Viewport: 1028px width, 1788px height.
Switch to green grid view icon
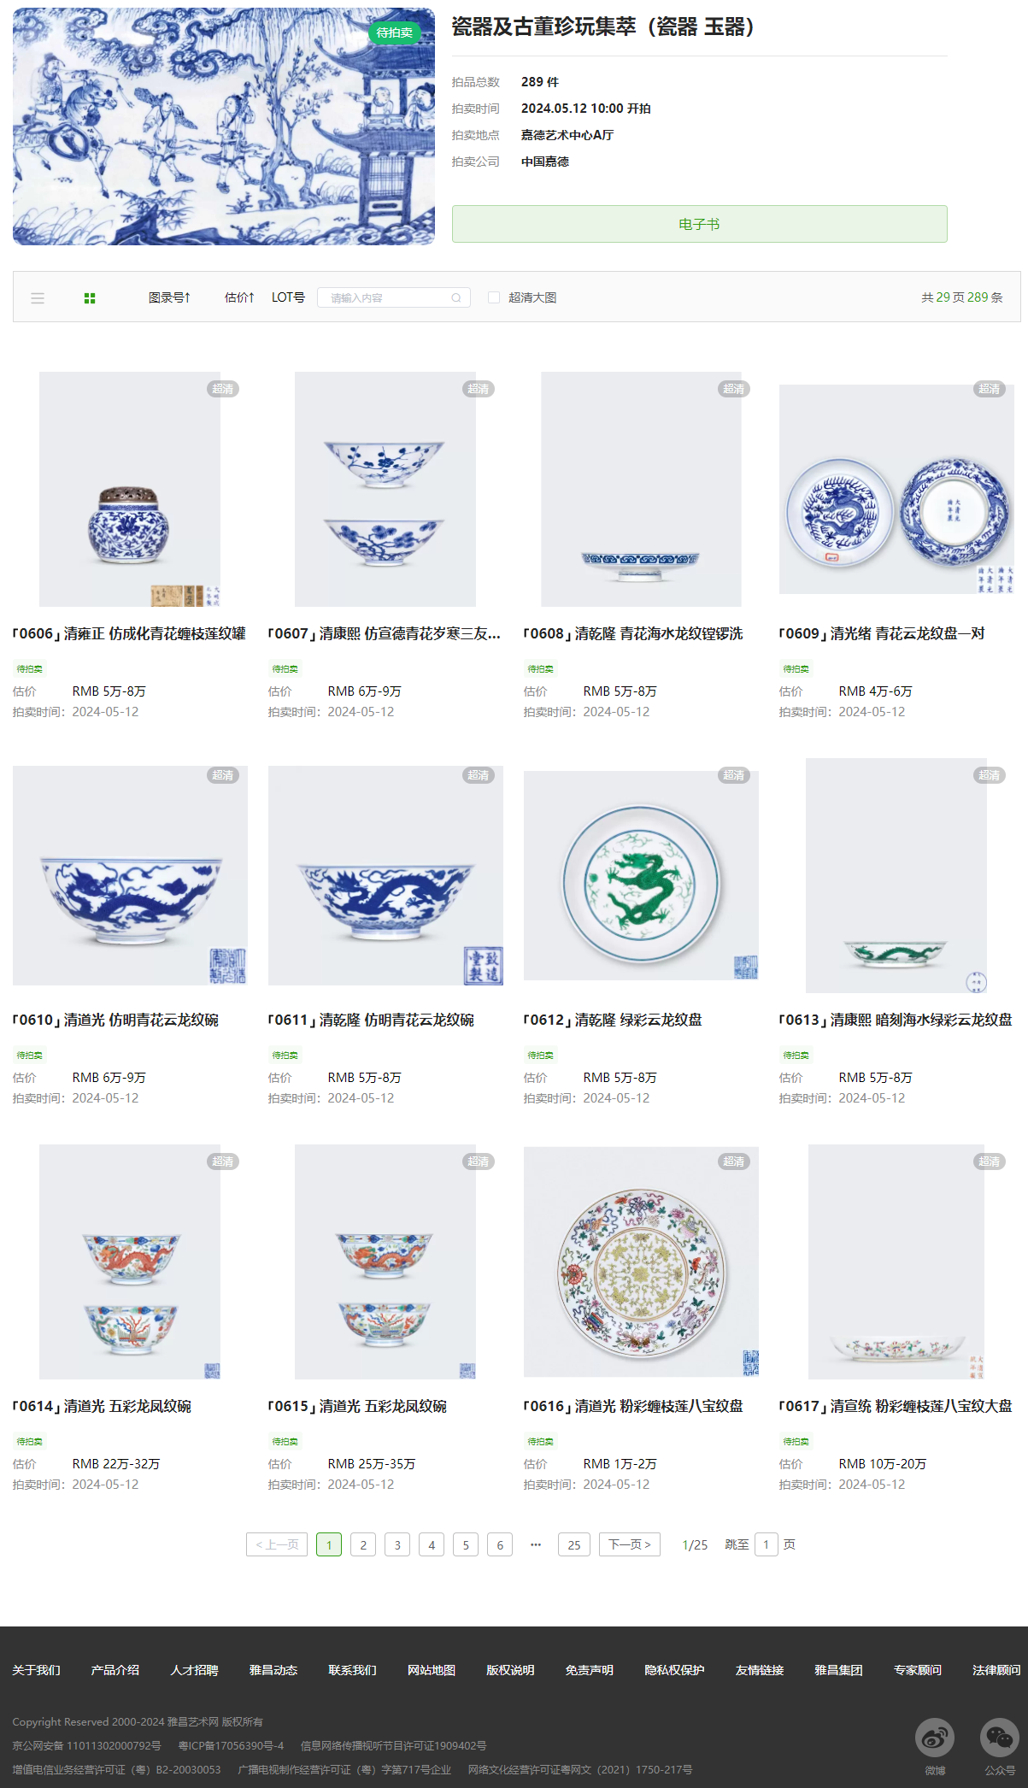pos(90,298)
